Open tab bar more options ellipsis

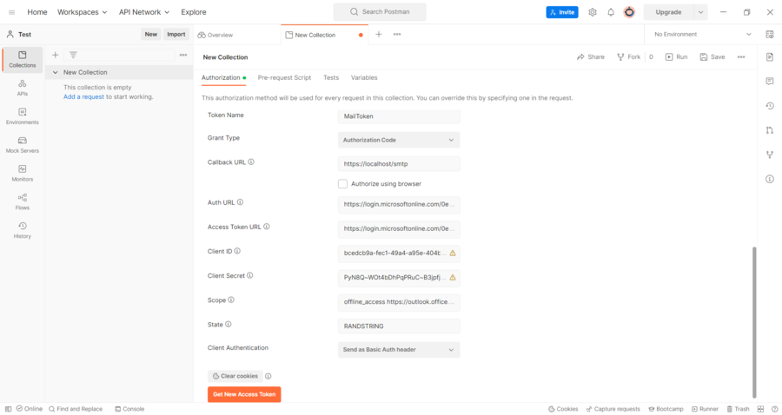pos(397,35)
